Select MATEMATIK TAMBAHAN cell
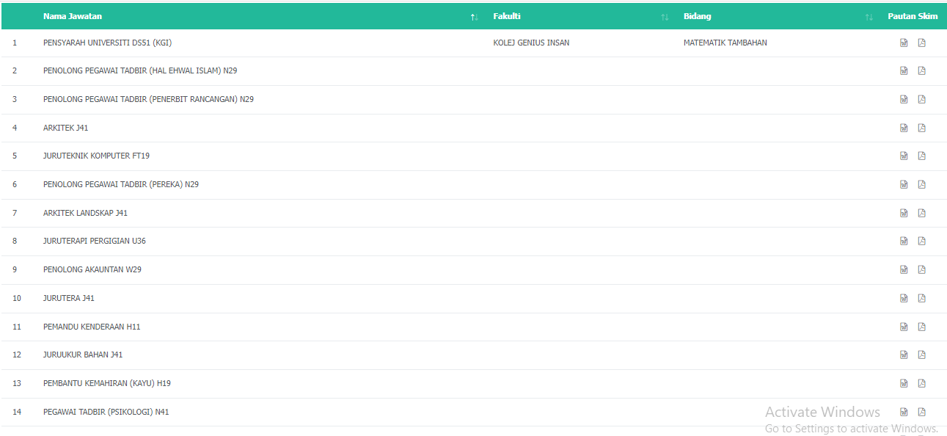 pos(725,43)
